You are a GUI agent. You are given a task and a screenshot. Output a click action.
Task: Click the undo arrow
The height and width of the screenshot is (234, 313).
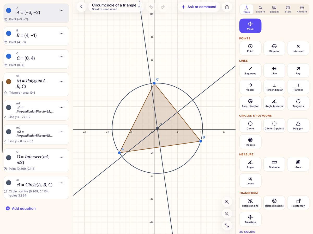click(151, 7)
